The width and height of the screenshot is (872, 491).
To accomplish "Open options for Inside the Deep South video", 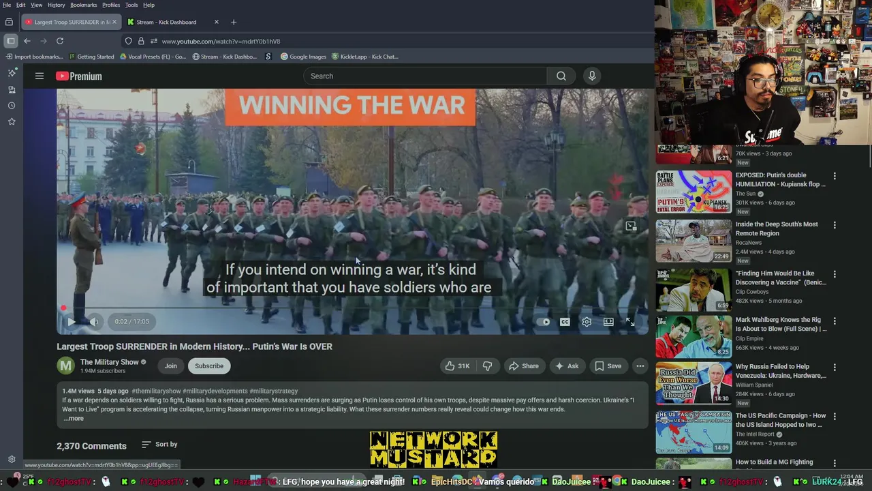I will (x=835, y=225).
